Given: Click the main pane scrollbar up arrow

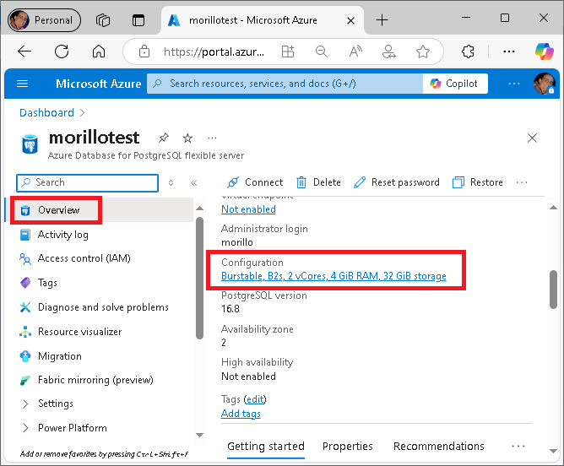Looking at the screenshot, I should [554, 208].
